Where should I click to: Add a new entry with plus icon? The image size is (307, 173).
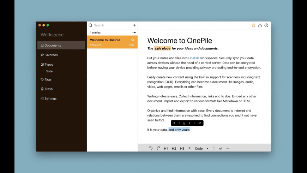tap(134, 25)
